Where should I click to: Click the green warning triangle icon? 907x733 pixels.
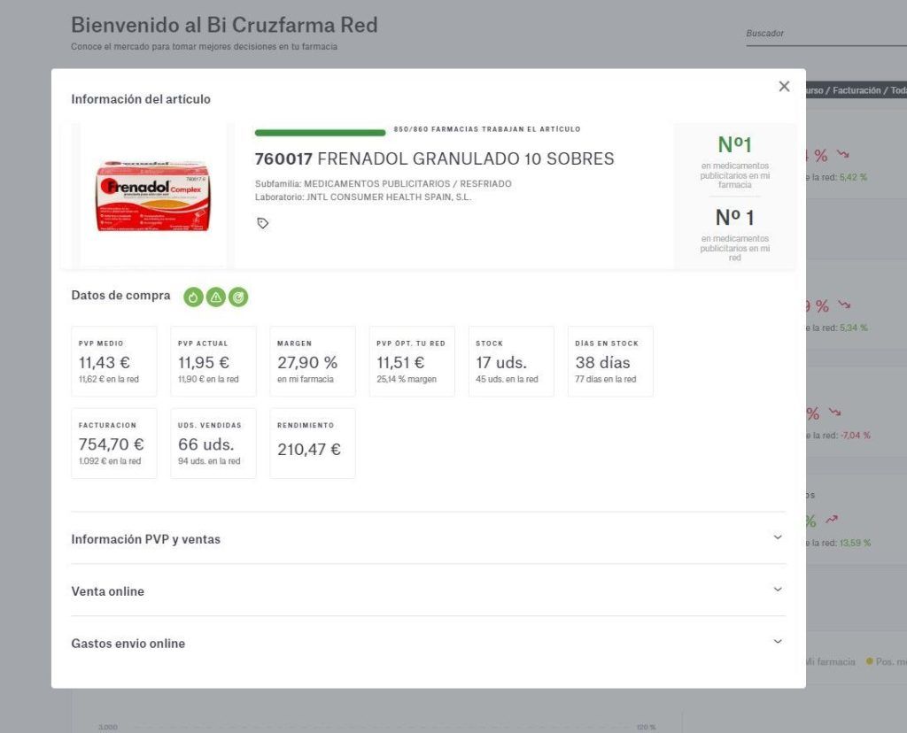pyautogui.click(x=216, y=297)
